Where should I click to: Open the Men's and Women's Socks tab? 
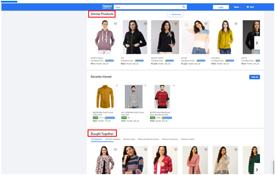(148, 139)
